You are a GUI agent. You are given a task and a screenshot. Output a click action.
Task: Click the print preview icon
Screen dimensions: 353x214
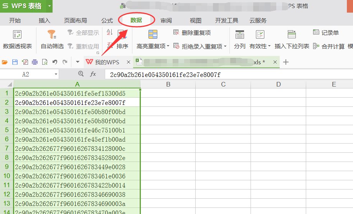coord(45,62)
